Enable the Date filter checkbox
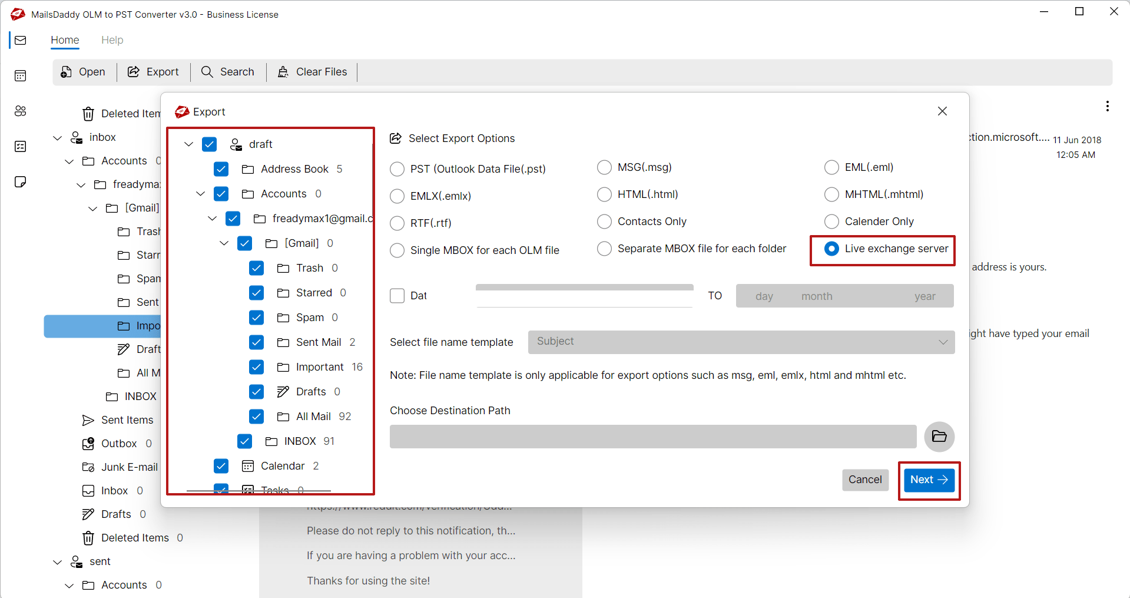The height and width of the screenshot is (598, 1130). pyautogui.click(x=397, y=296)
